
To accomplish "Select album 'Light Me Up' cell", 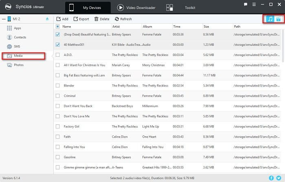I will (x=151, y=127).
